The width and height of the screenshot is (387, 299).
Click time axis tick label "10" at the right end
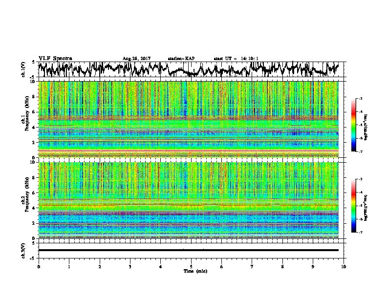click(344, 267)
